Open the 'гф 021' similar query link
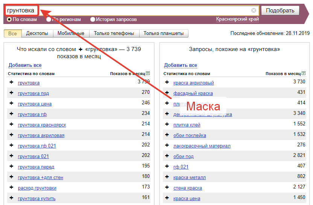Viewport: 313px width, 205px height. click(x=181, y=167)
